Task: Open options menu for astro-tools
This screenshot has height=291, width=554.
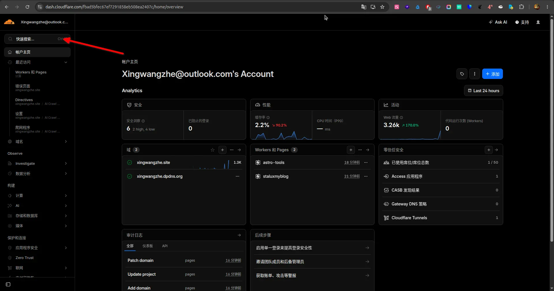Action: click(x=366, y=162)
